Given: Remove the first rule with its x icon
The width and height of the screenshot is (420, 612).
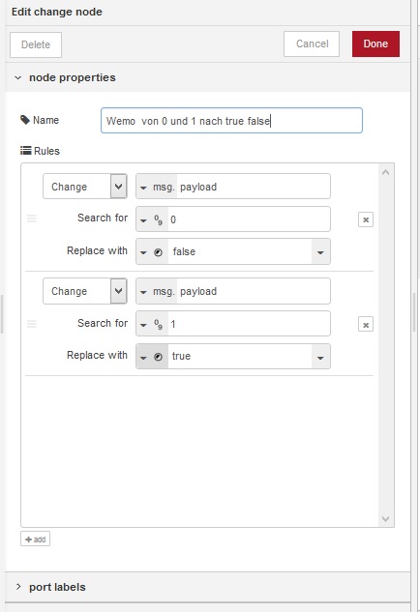Looking at the screenshot, I should (365, 219).
